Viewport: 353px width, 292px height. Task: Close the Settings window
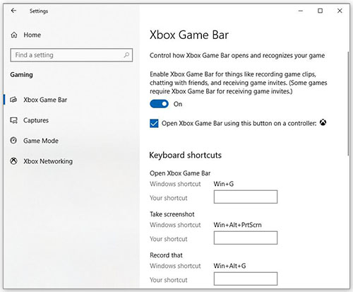340,11
